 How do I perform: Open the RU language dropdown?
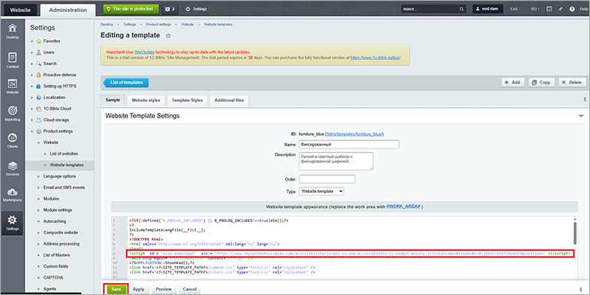tap(535, 9)
